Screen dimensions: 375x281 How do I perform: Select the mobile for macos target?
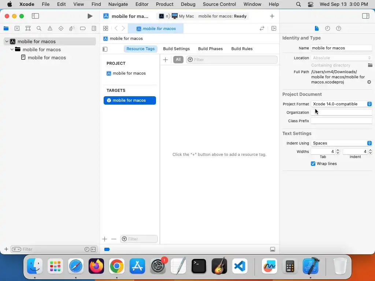point(130,100)
